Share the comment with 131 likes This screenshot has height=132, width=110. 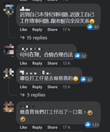coord(53,127)
